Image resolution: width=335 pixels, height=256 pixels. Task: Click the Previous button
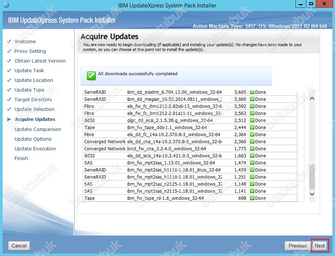click(297, 246)
